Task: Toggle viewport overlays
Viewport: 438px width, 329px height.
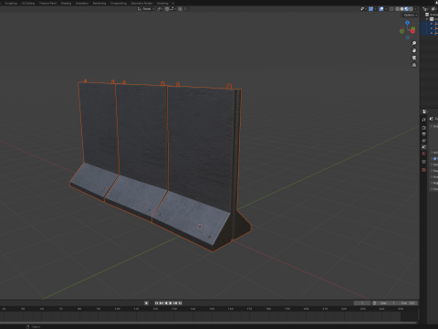Action: (x=381, y=9)
